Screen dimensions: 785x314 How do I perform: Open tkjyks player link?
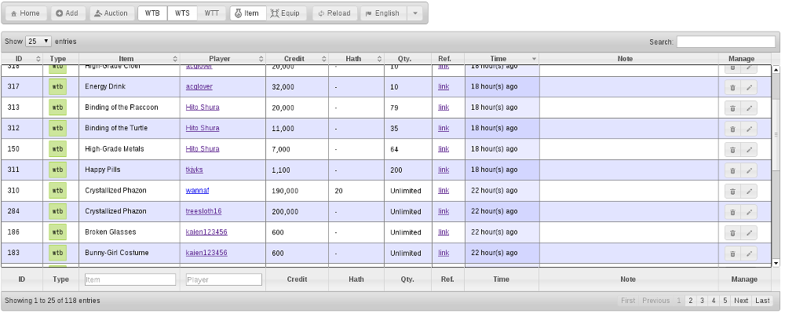point(194,170)
